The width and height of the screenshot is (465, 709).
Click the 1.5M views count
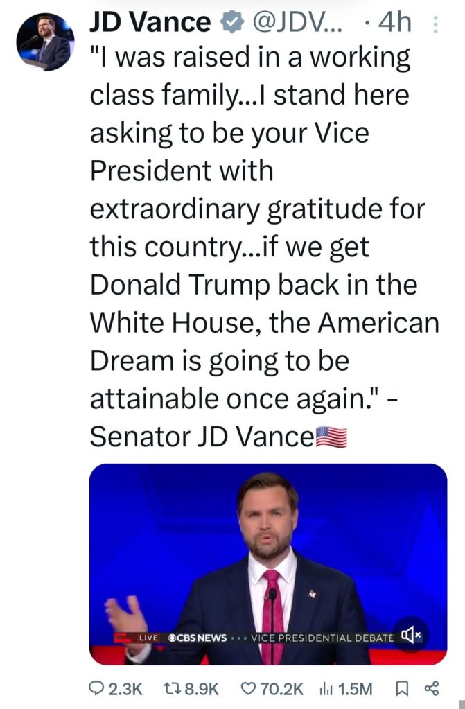(356, 688)
